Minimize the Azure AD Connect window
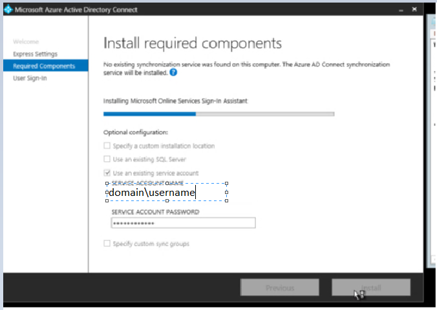437x310 pixels. pyautogui.click(x=401, y=10)
